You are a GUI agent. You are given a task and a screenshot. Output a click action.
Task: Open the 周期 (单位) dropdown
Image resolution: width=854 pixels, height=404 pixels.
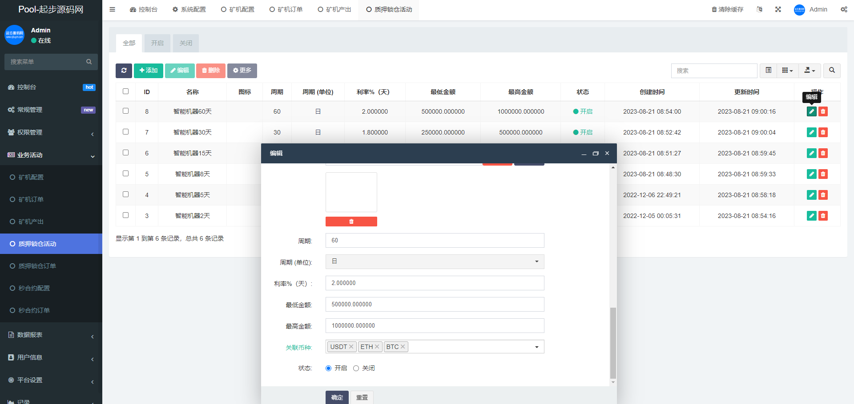(x=435, y=261)
